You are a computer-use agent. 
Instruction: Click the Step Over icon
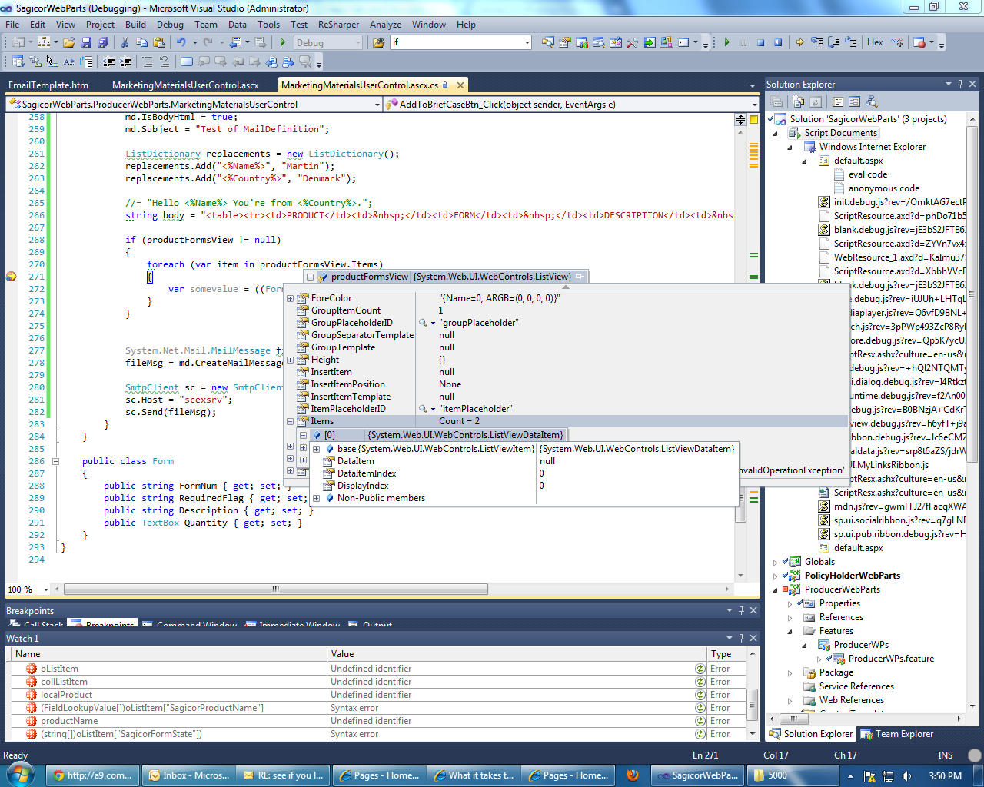[x=833, y=42]
